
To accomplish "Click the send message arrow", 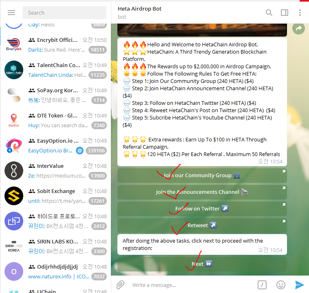I will pos(299,285).
